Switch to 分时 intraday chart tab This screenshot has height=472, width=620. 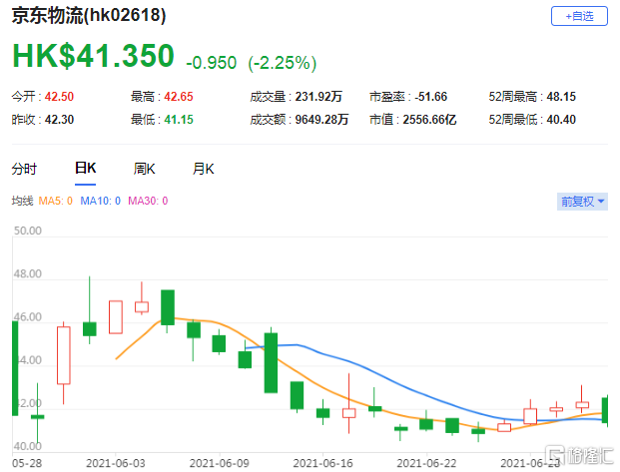point(24,169)
